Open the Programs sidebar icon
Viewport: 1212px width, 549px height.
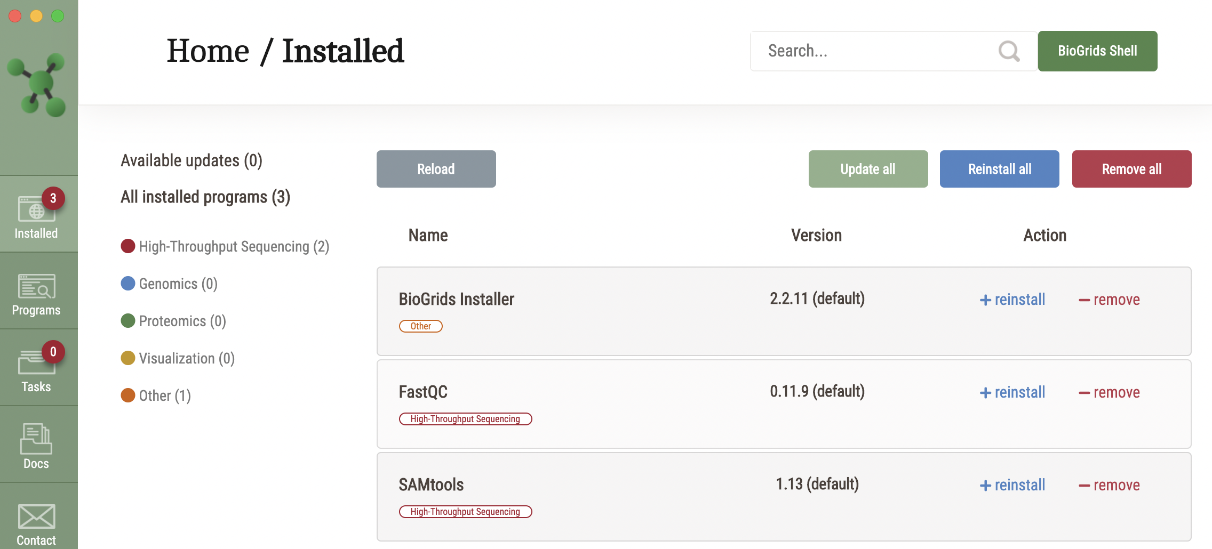coord(36,287)
